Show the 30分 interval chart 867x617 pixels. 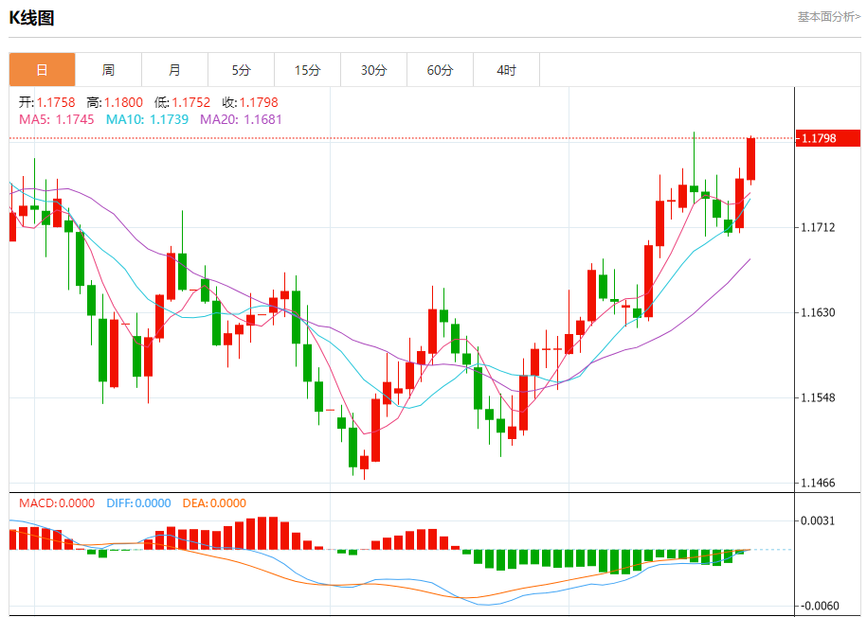[x=373, y=70]
